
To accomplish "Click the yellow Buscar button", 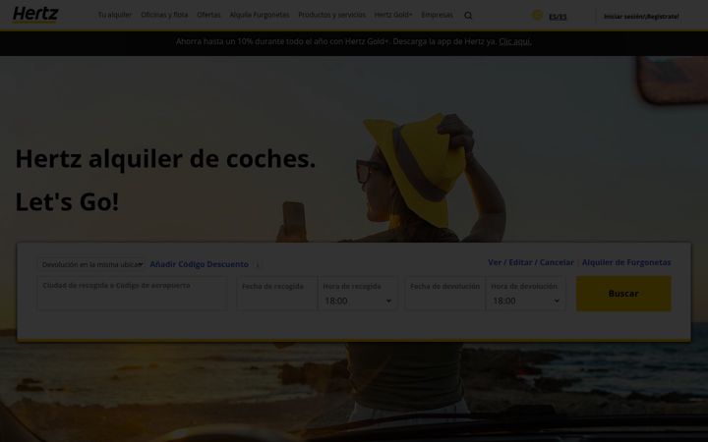I will click(623, 294).
